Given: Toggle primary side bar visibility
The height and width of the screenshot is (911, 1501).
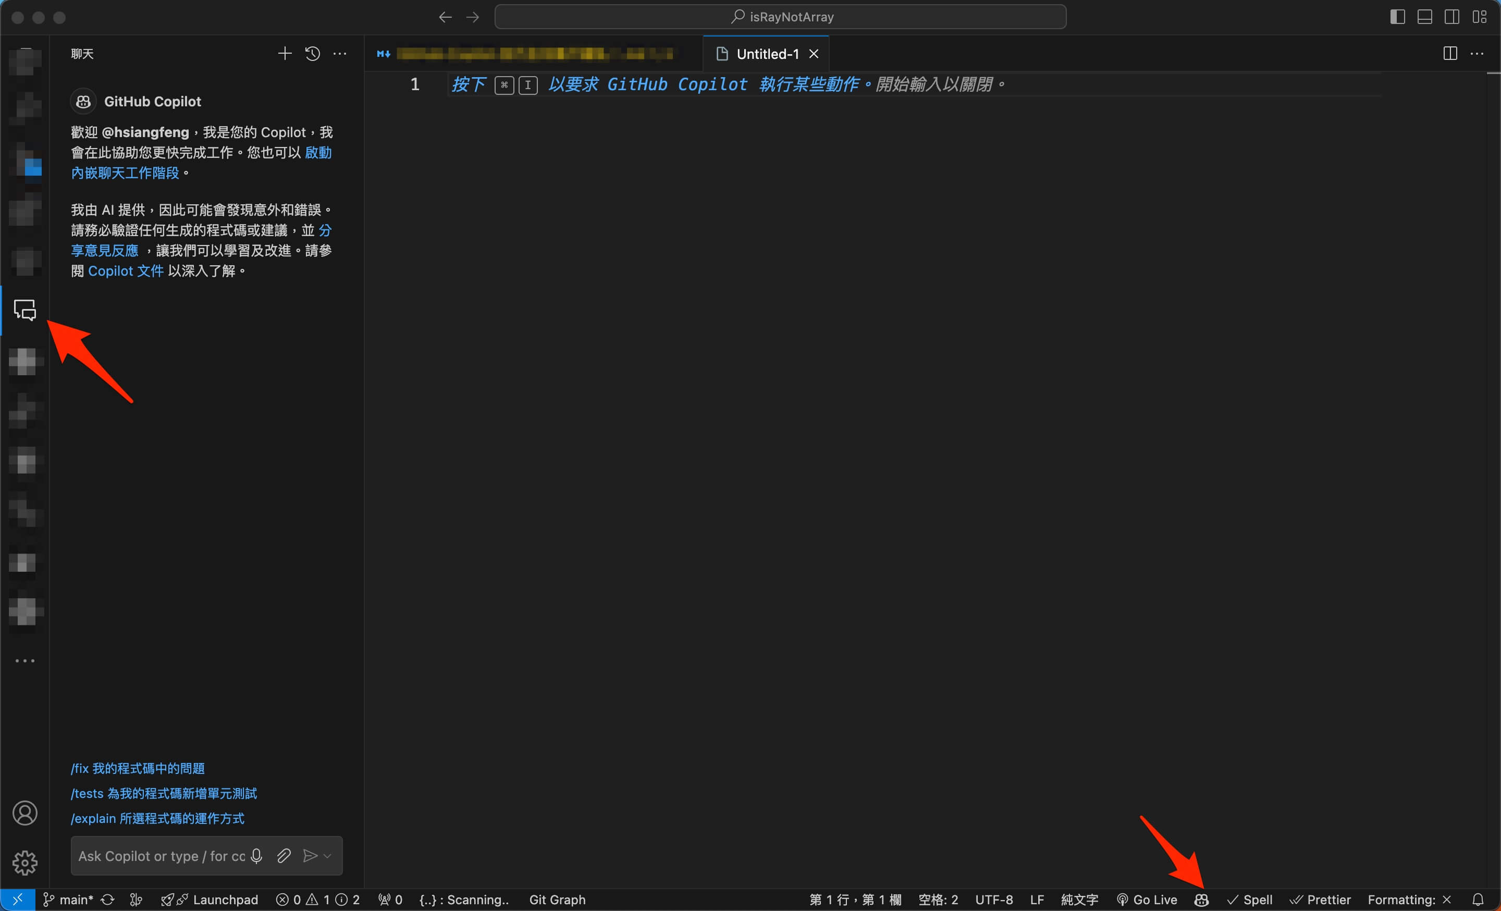Looking at the screenshot, I should 1397,17.
